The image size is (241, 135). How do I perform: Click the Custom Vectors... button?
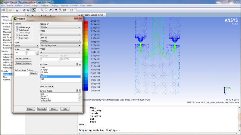pos(23,63)
